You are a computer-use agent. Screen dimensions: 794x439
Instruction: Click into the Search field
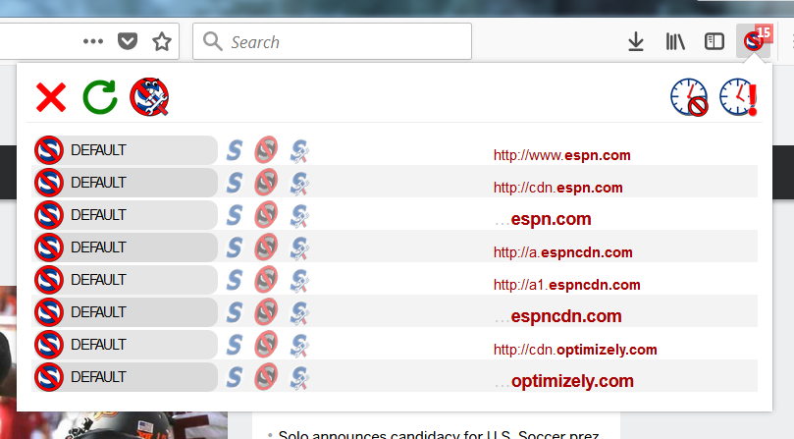point(332,41)
